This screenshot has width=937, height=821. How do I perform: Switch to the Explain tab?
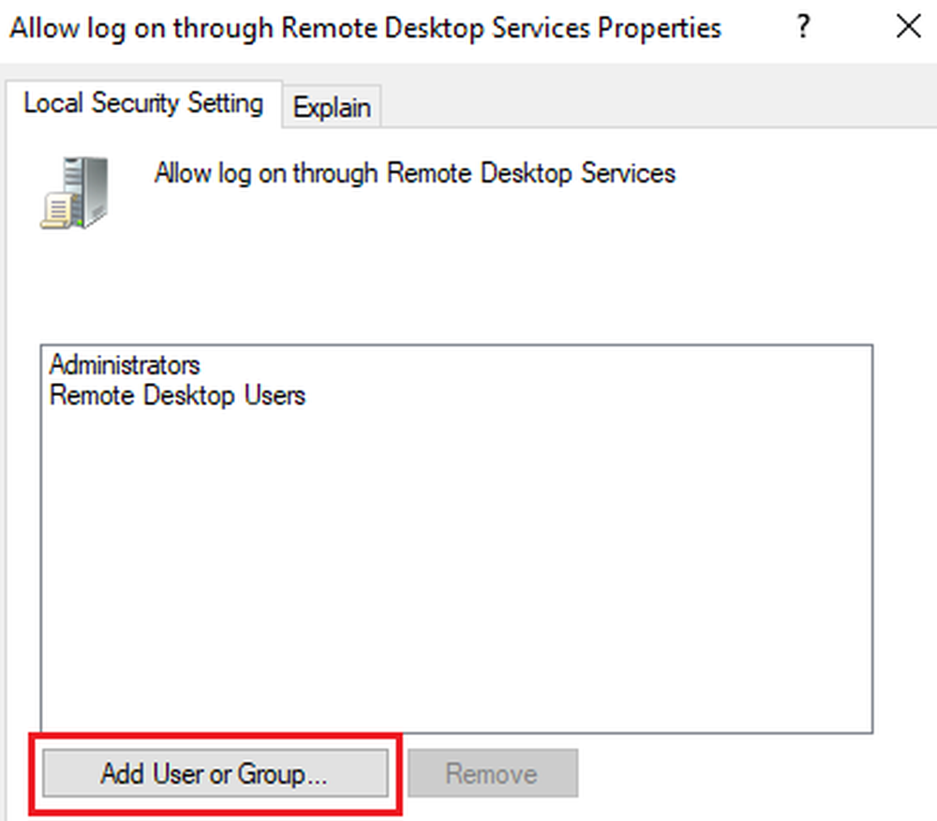coord(332,108)
